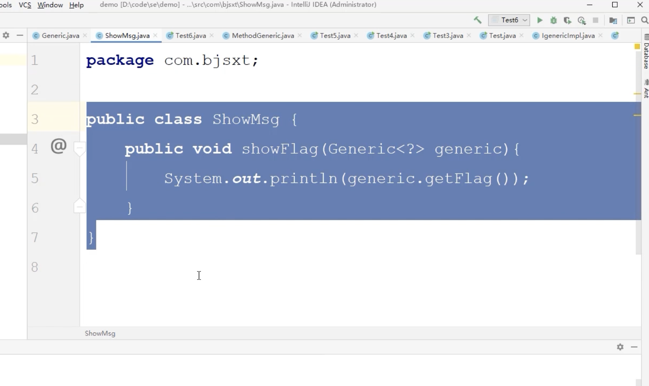Close the MethodGeneric.java tab
Viewport: 649px width, 386px height.
pos(300,36)
